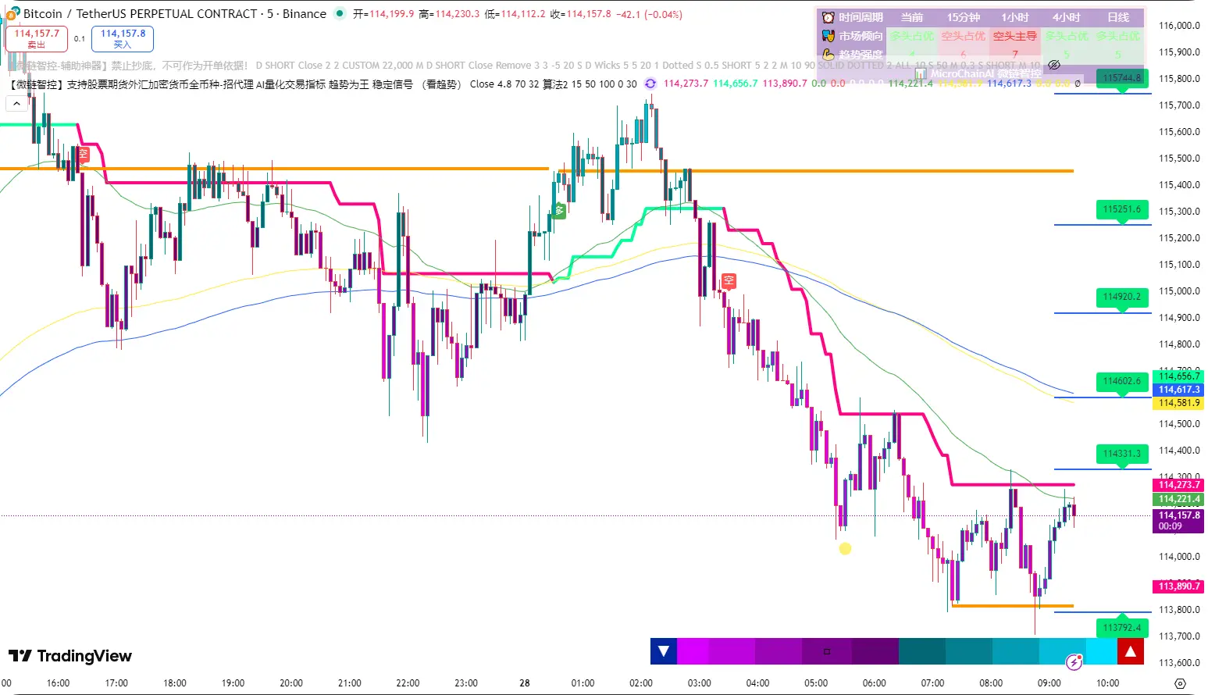Click the 09:00 label on time axis
The image size is (1208, 695).
(1049, 683)
